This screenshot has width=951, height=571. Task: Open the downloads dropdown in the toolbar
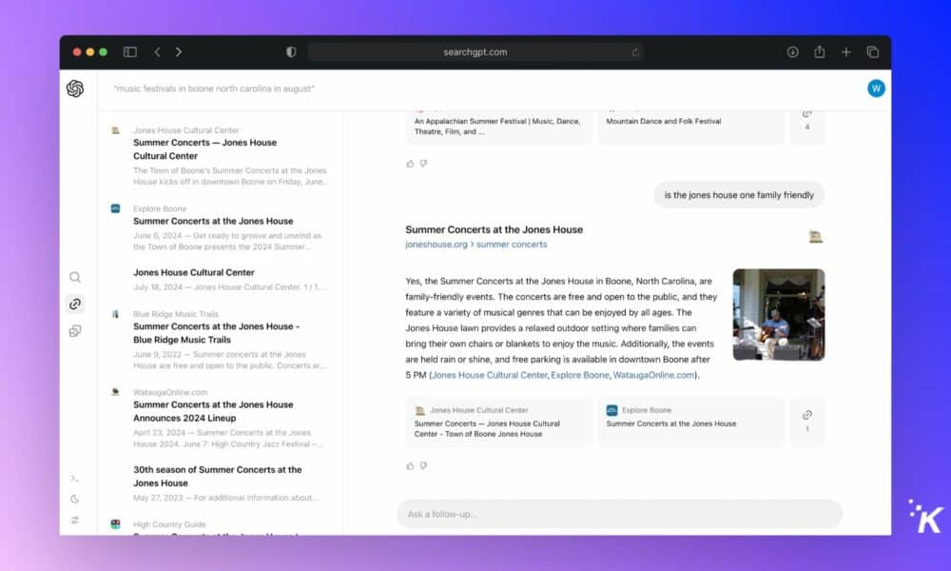coord(792,52)
